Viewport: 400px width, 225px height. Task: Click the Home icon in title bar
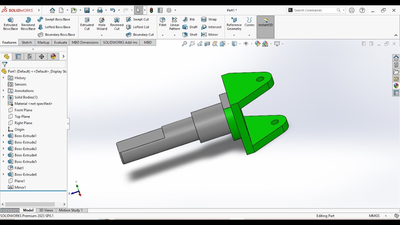coord(52,10)
